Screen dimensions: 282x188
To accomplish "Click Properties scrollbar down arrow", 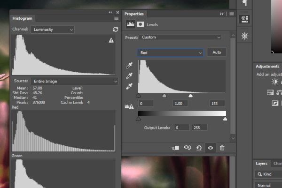I will [233, 138].
